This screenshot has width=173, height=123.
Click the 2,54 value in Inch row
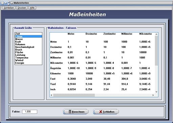tap(106, 89)
